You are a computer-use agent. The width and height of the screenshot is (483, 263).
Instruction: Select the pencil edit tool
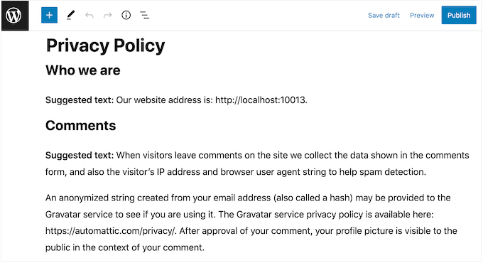pos(70,15)
